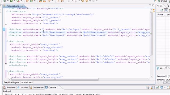Click the green Run button

coord(11,1)
